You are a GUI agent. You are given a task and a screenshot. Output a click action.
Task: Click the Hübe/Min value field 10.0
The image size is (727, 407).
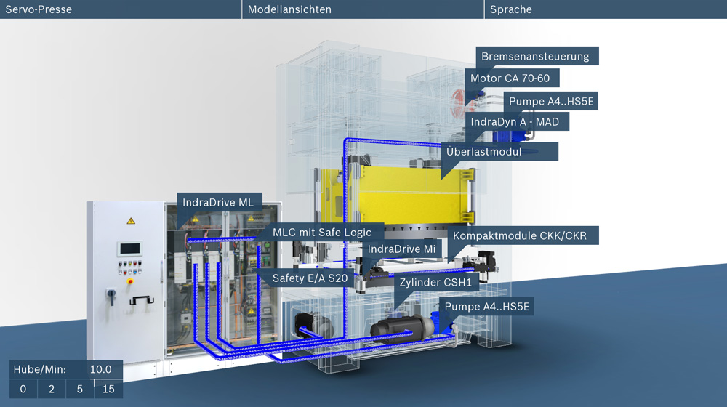pos(100,369)
